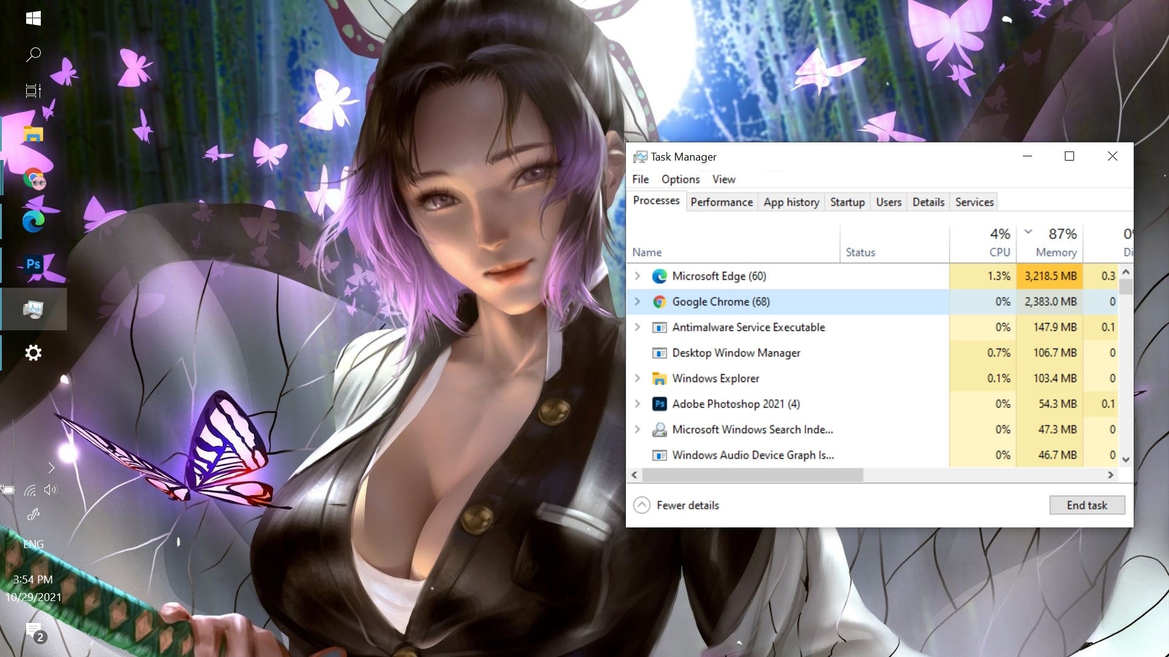Switch to the Performance tab
Viewport: 1169px width, 657px height.
pos(721,202)
